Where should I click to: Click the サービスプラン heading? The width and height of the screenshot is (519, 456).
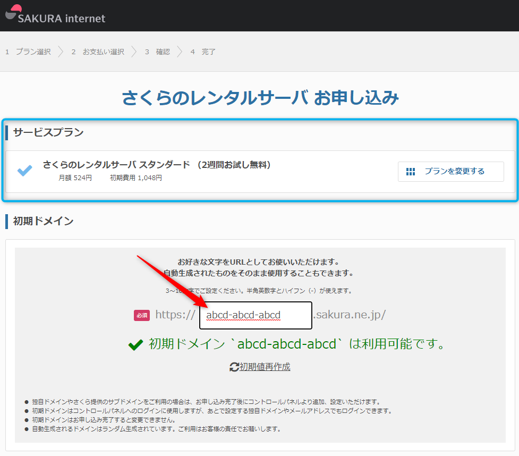[48, 132]
